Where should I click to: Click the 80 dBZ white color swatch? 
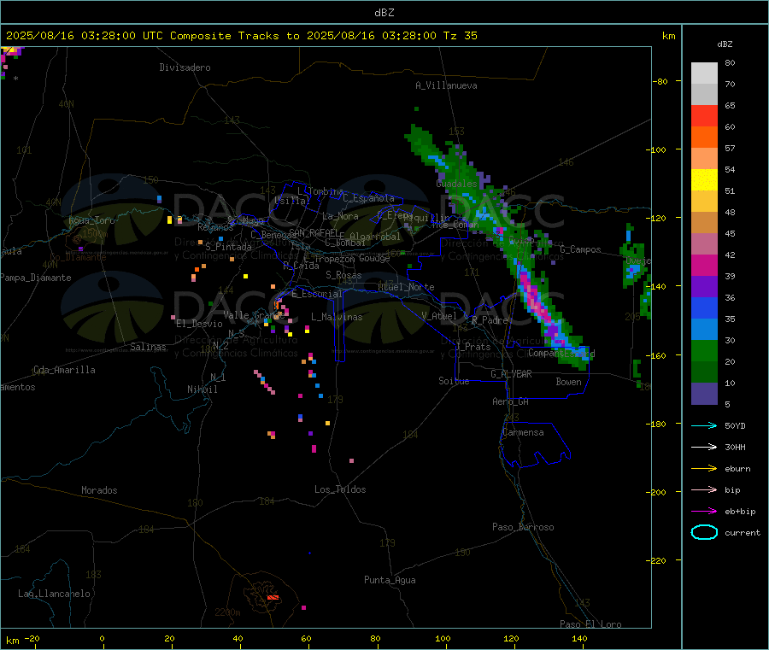(x=704, y=73)
